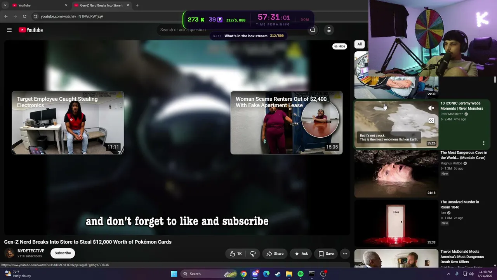Open the volume control in system tray
This screenshot has height=280, width=497.
point(471,274)
